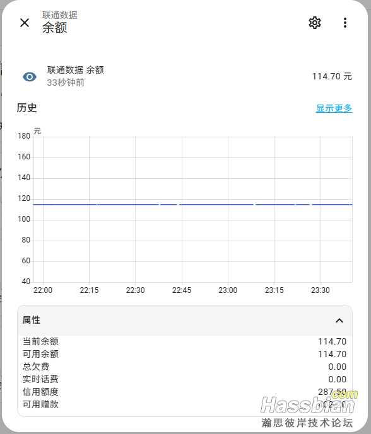Click the 实时话费 attribute row
Image resolution: width=371 pixels, height=434 pixels.
coord(185,379)
